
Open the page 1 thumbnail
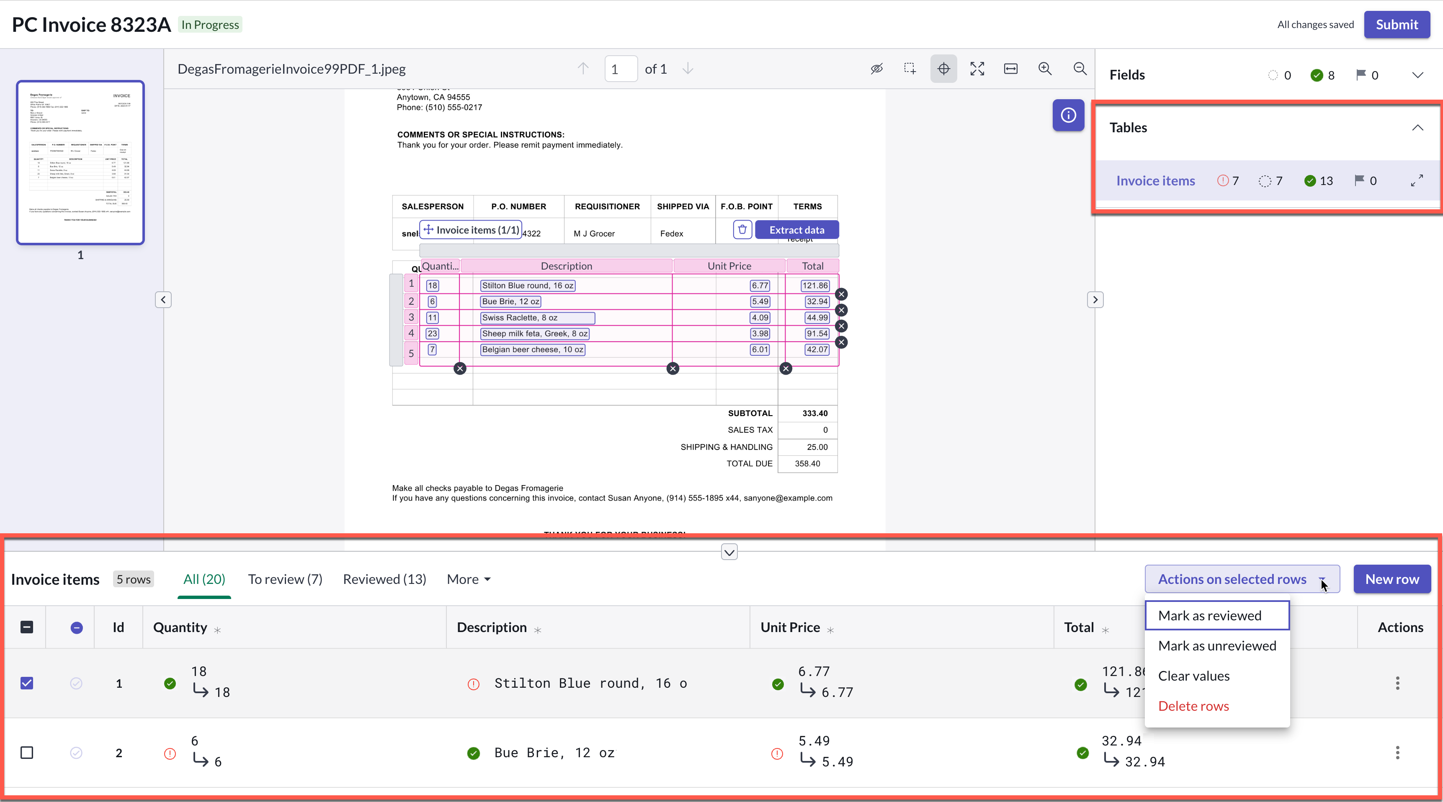[80, 162]
